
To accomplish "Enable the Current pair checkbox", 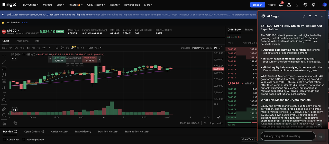I will 5,139.
